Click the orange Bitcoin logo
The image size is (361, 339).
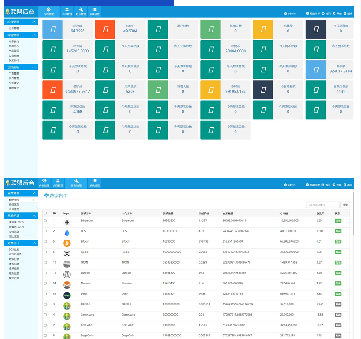67,243
